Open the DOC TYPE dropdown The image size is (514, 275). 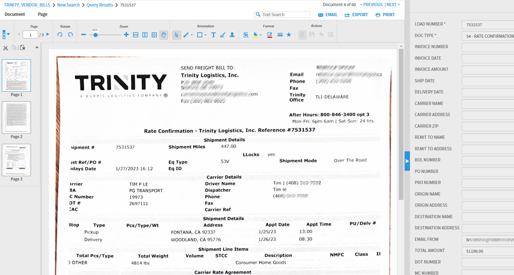[x=488, y=36]
